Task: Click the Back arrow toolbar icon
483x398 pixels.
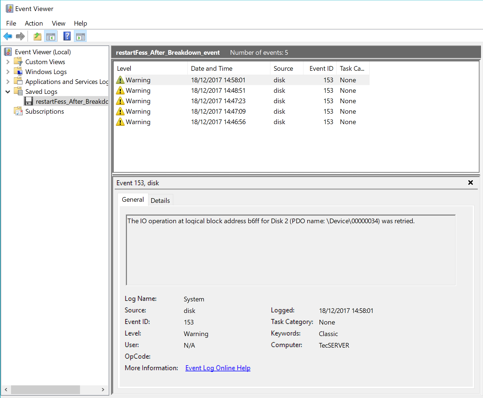Action: [x=8, y=36]
